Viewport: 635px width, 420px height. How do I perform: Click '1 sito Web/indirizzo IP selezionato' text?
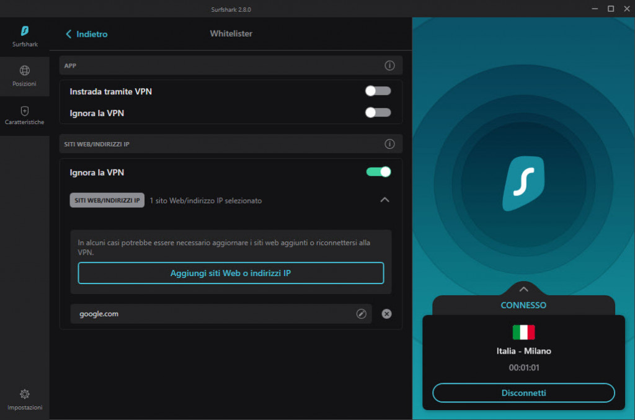206,200
